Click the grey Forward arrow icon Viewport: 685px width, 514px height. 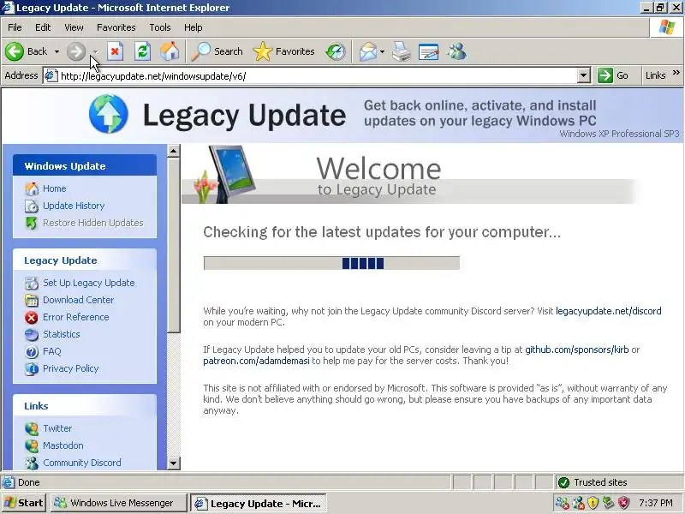(x=76, y=51)
